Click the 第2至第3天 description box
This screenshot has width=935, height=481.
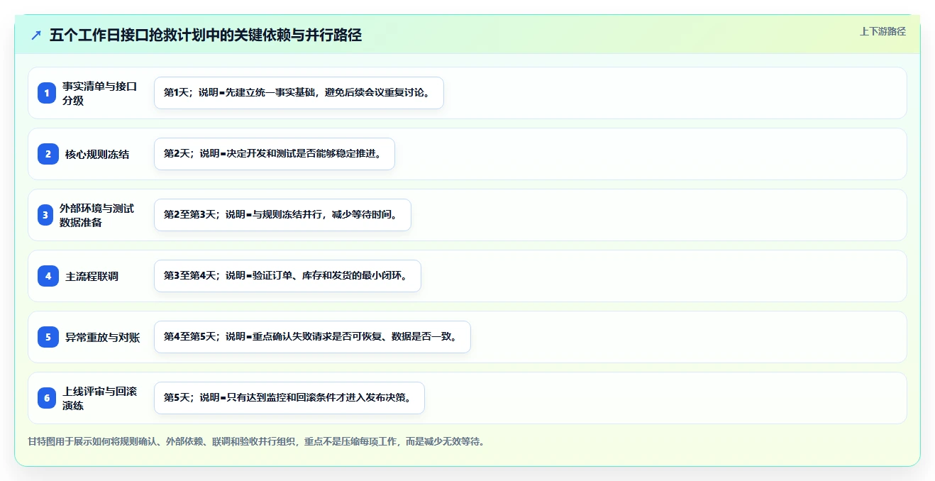click(x=282, y=215)
